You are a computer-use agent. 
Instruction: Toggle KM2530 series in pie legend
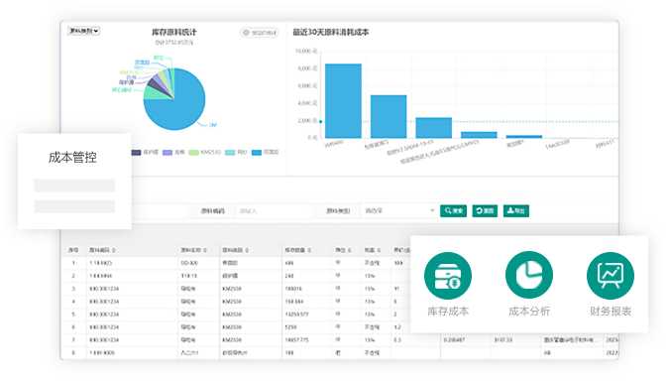[205, 152]
